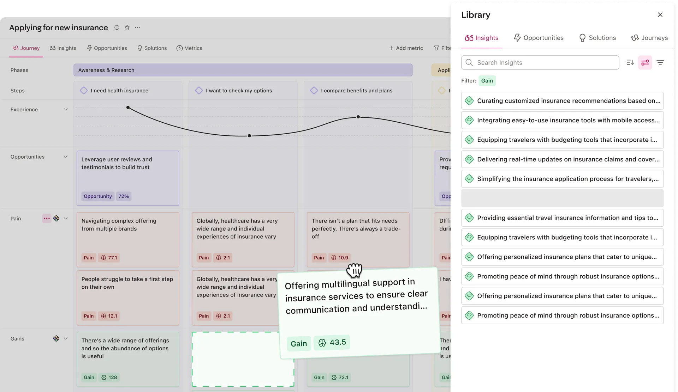Select the Awareness & Research phase bar
Image resolution: width=678 pixels, height=392 pixels.
coord(243,70)
